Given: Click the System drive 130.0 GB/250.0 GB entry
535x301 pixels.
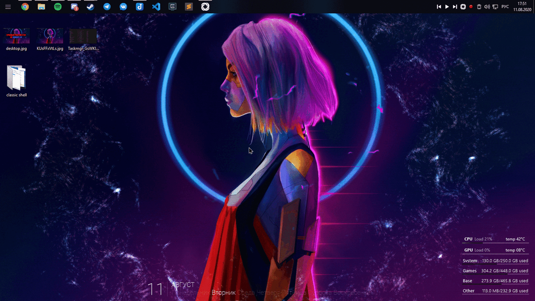Looking at the screenshot, I should click(x=495, y=261).
